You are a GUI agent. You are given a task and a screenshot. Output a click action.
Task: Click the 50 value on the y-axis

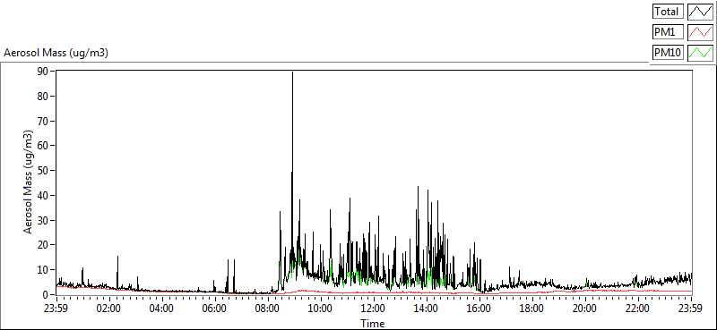(x=43, y=170)
